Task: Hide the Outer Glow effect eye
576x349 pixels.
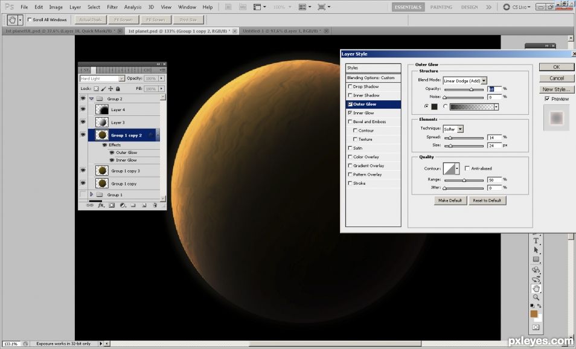Action: point(112,152)
